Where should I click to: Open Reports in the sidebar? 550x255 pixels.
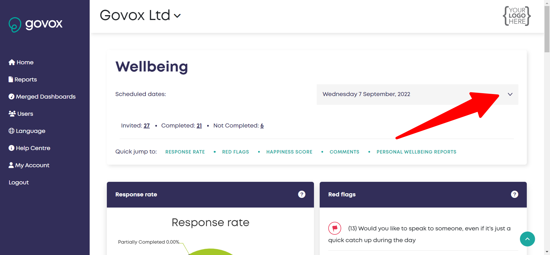tap(23, 79)
